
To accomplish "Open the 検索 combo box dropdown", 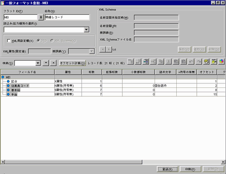I will click(38, 63).
